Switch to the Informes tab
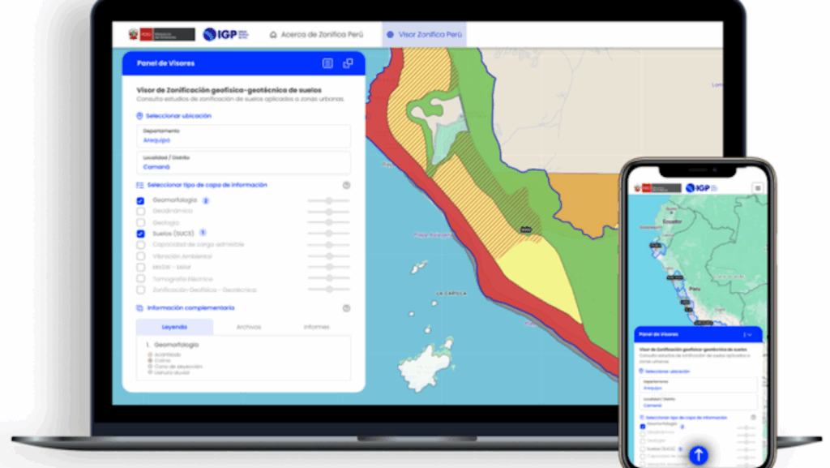The width and height of the screenshot is (830, 468). 316,327
